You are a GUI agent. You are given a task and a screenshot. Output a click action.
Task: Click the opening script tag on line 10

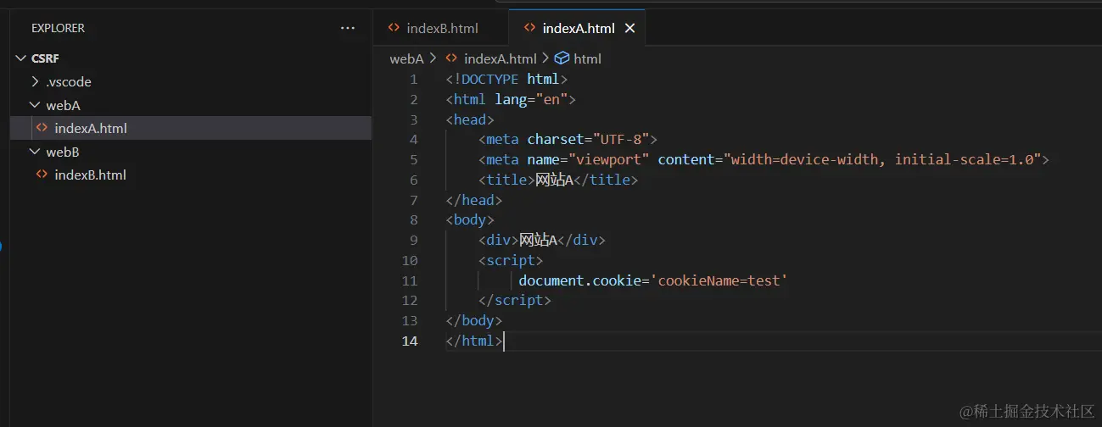[x=510, y=260]
